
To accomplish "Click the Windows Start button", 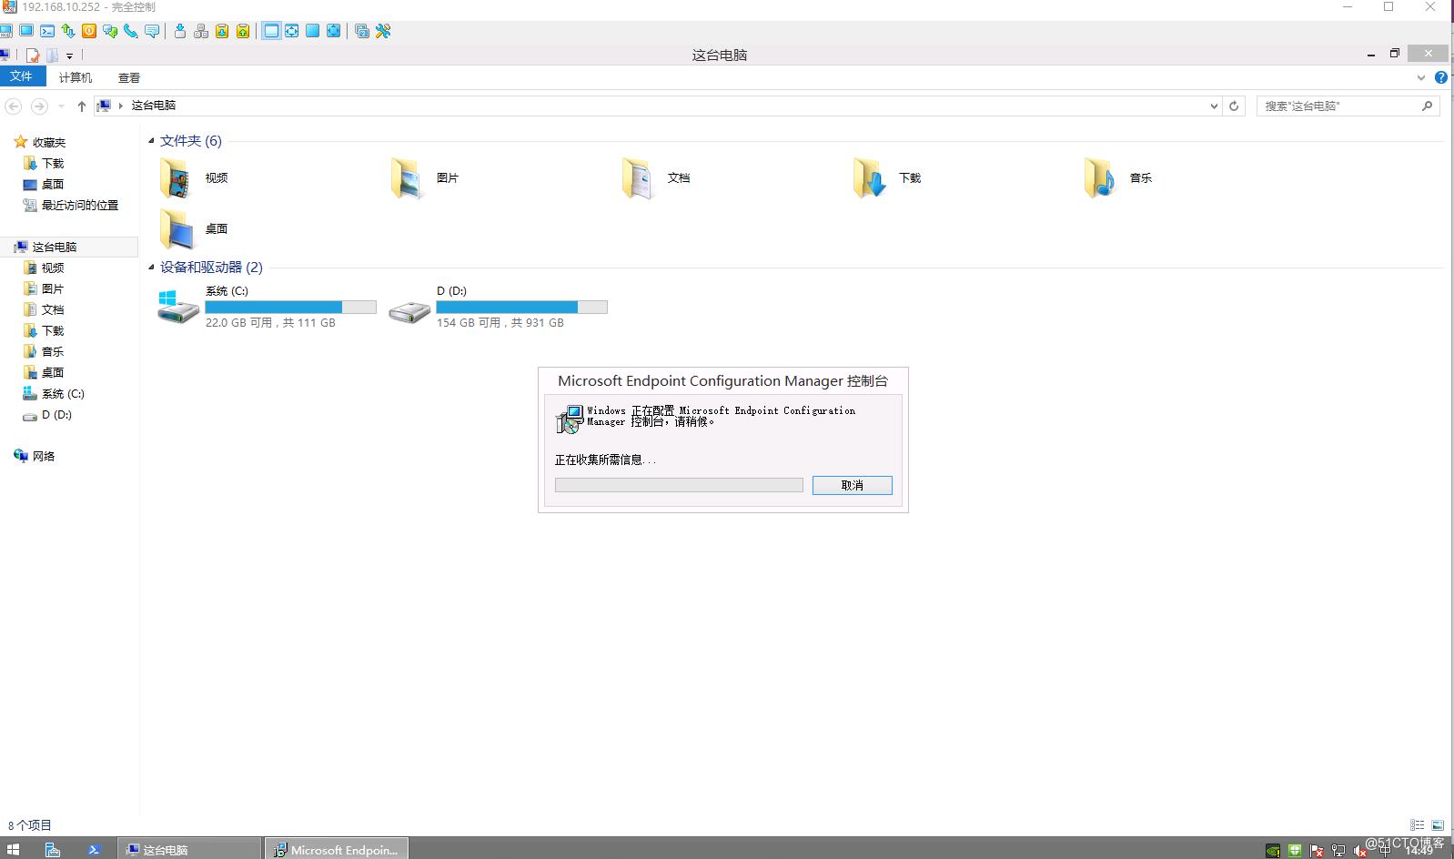I will (13, 850).
